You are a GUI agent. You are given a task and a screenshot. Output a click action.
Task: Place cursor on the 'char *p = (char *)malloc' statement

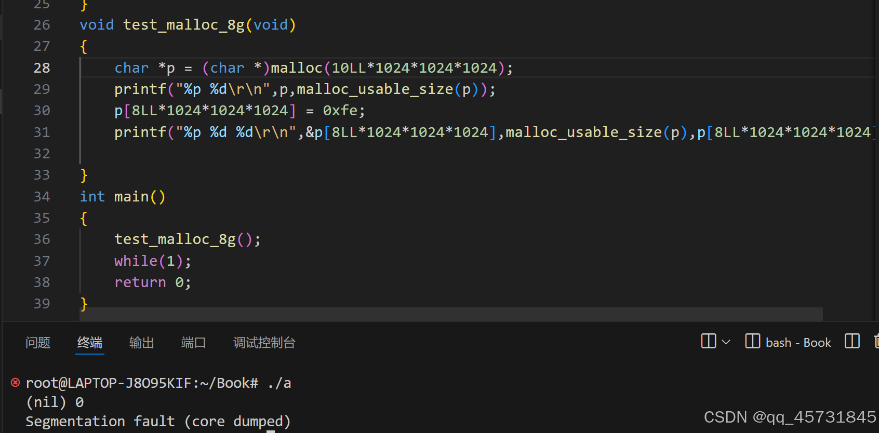tap(314, 68)
